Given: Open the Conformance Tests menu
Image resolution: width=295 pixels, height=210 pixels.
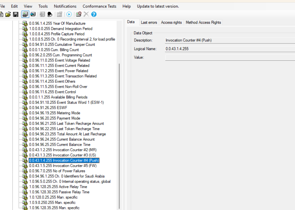Looking at the screenshot, I should pyautogui.click(x=99, y=6).
